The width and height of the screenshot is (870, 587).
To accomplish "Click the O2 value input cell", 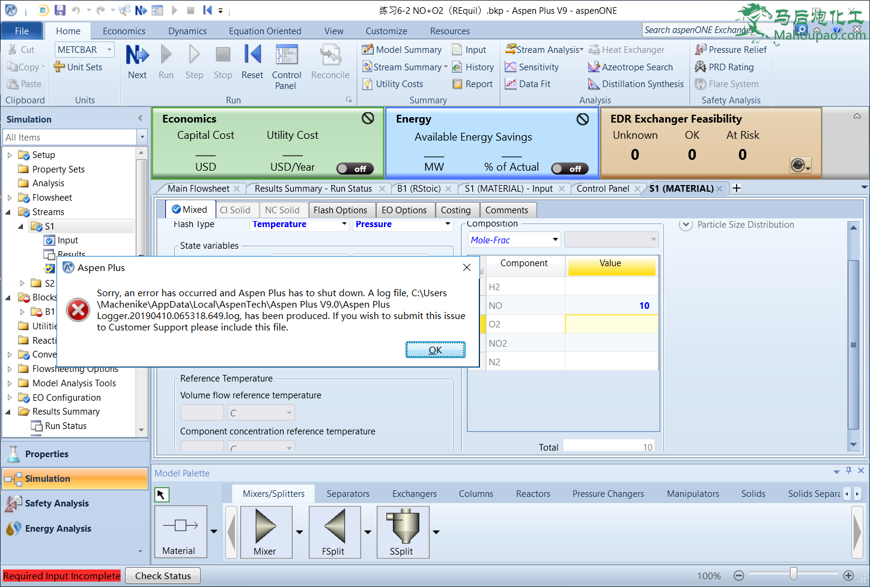I will [x=611, y=324].
